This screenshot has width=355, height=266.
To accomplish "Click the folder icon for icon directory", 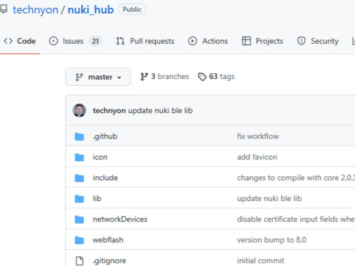I will [79, 157].
